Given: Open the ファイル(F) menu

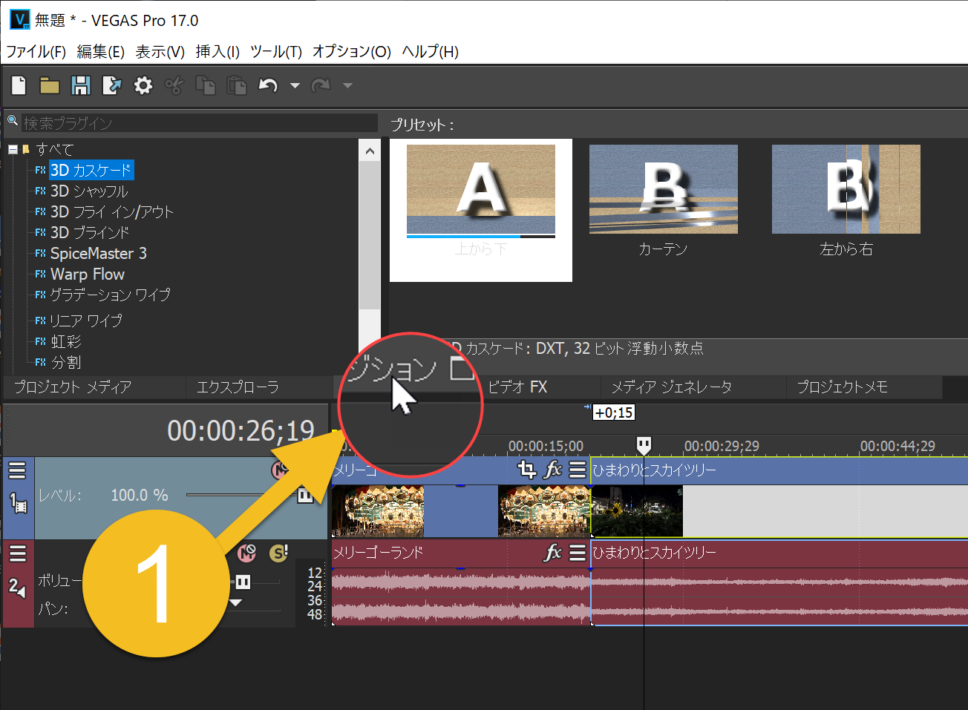Looking at the screenshot, I should (x=36, y=51).
